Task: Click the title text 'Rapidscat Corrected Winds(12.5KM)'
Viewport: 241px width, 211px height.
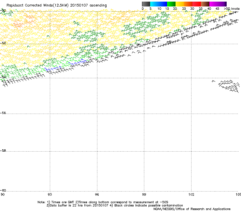Action: 37,5
